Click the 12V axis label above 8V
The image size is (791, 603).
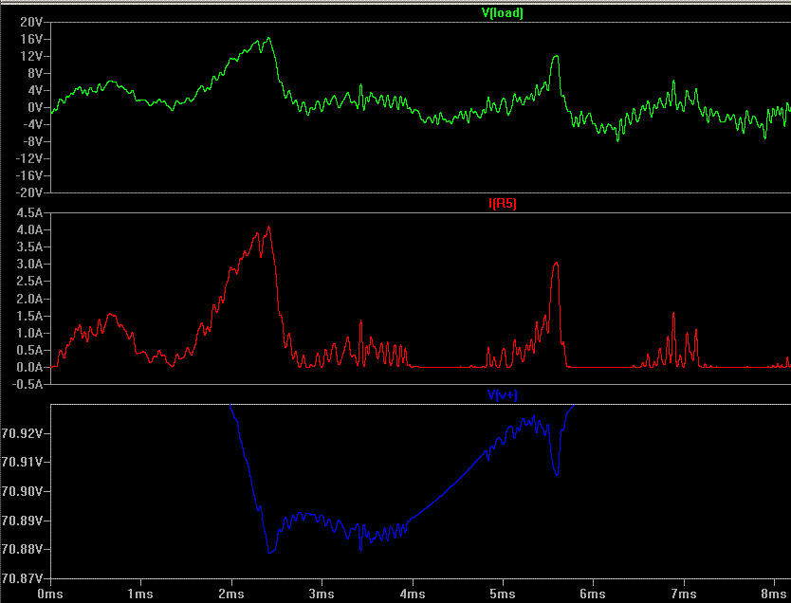32,57
